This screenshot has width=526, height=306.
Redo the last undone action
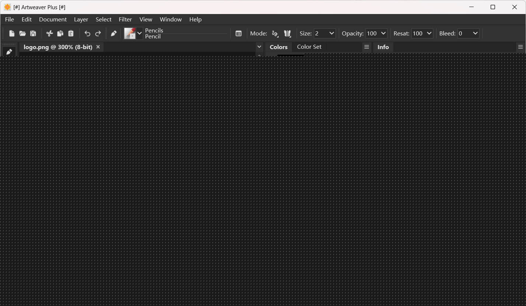pos(98,34)
